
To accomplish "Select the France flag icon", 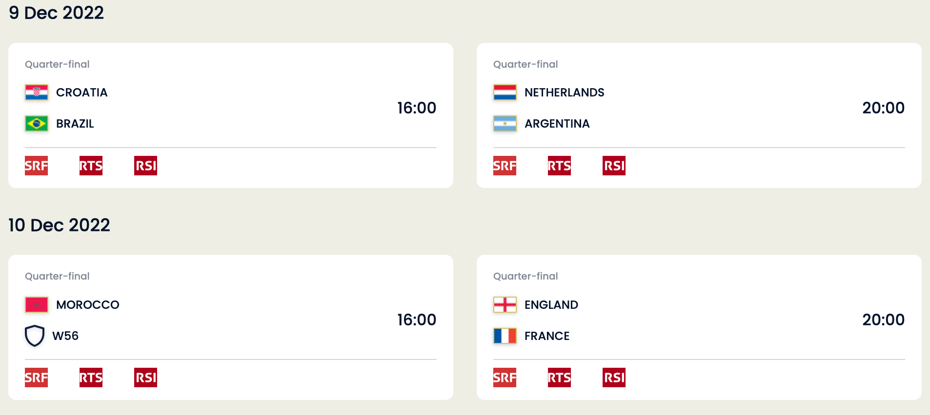I will coord(505,336).
